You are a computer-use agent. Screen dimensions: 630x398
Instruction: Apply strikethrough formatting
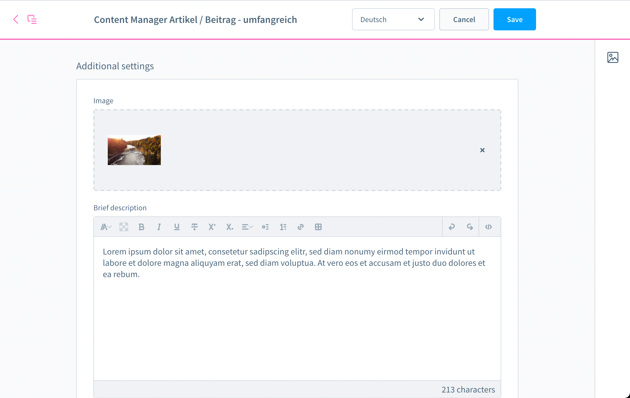194,227
